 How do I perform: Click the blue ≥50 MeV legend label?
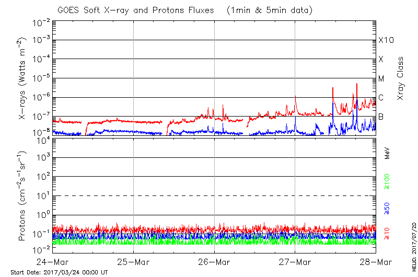(387, 208)
